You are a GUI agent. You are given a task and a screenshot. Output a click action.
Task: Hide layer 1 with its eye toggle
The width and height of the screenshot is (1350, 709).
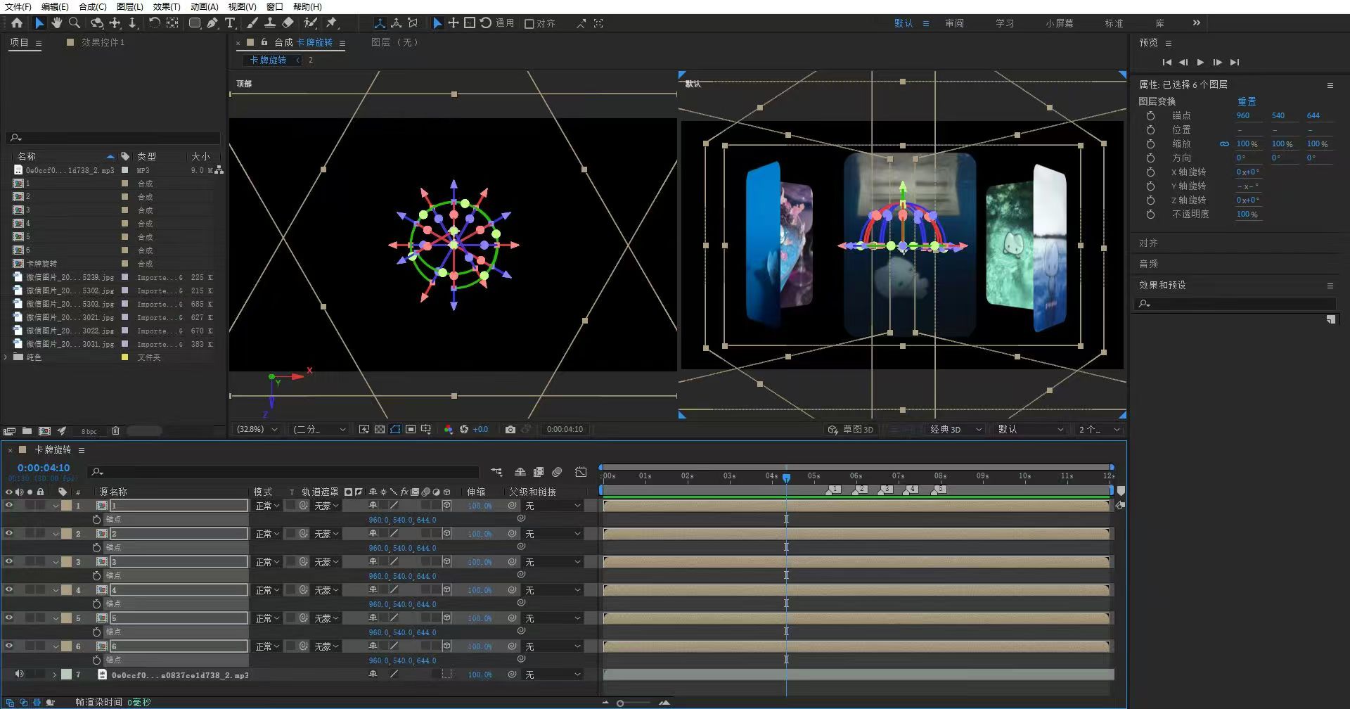[9, 505]
